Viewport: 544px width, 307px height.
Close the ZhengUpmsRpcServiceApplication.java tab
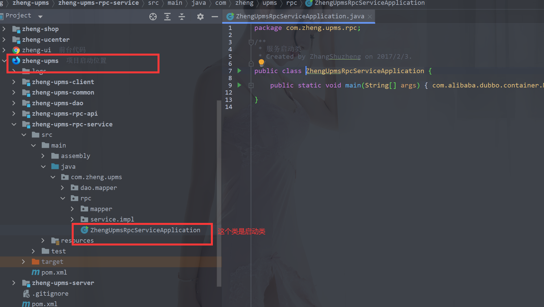(370, 17)
